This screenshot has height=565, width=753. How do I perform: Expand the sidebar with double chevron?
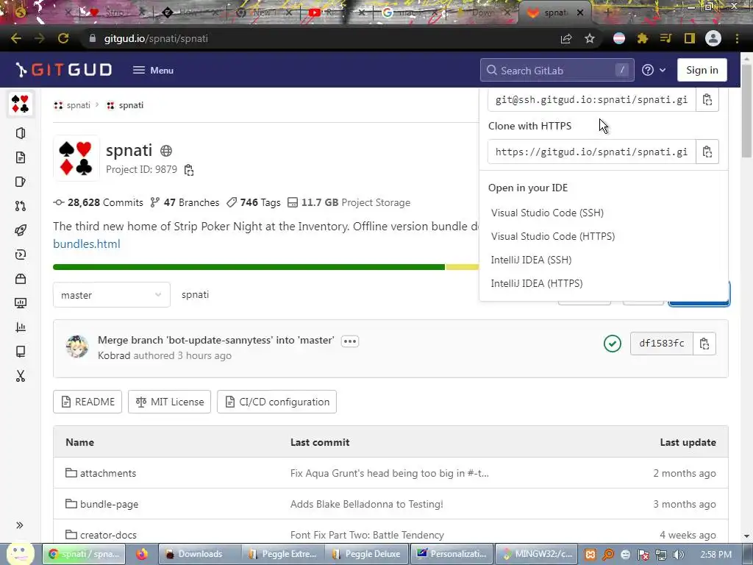pyautogui.click(x=20, y=525)
